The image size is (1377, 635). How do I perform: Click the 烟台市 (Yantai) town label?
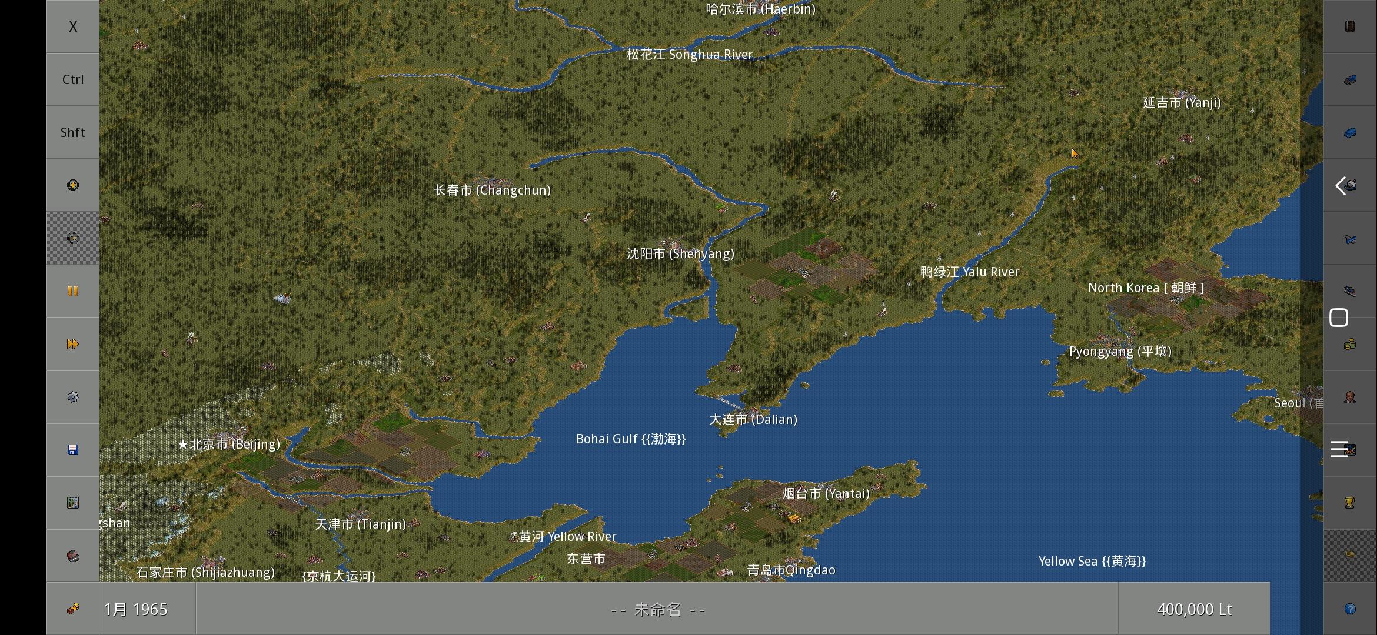pos(826,494)
